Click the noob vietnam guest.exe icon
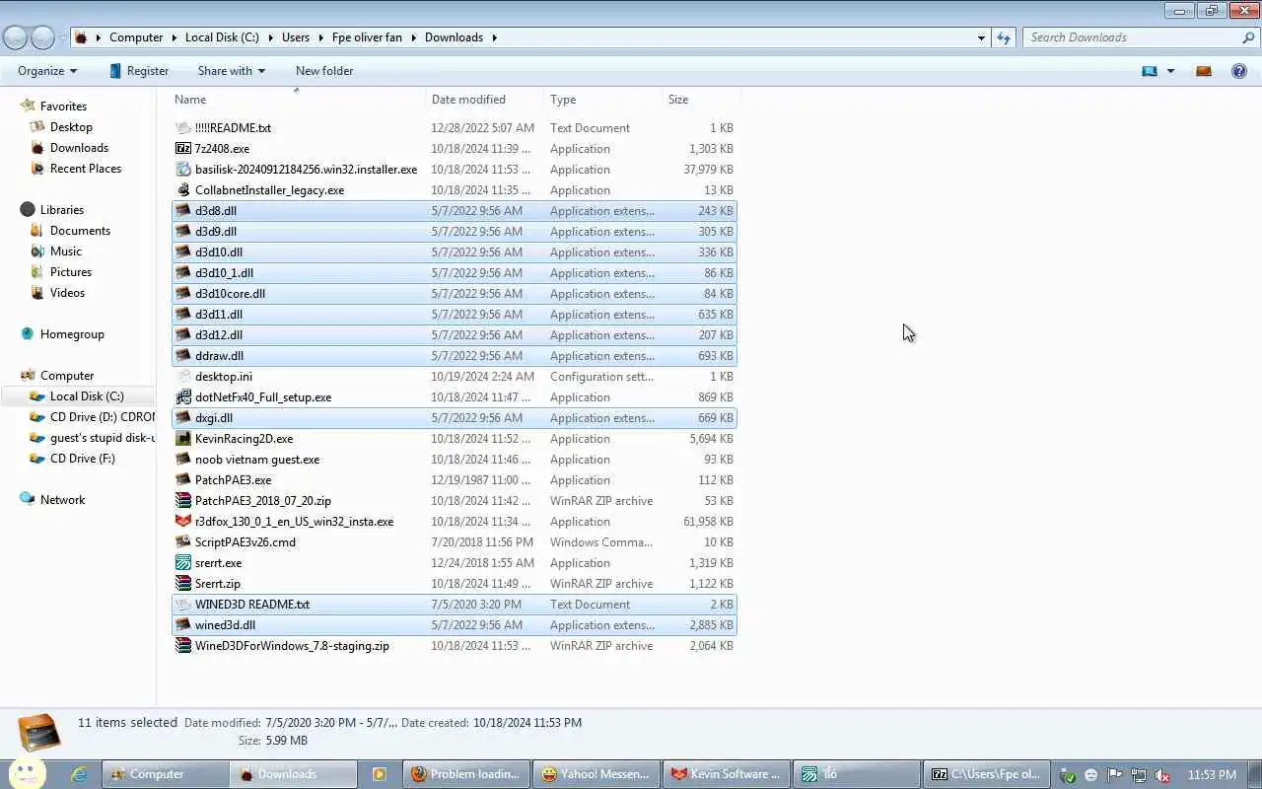1262x789 pixels. point(183,460)
